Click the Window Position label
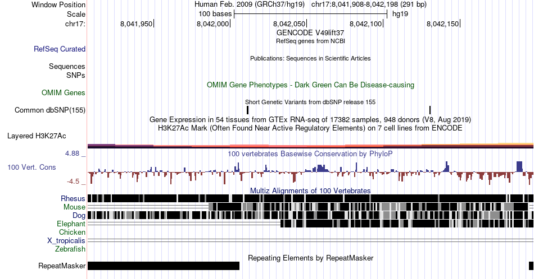 tap(58, 4)
